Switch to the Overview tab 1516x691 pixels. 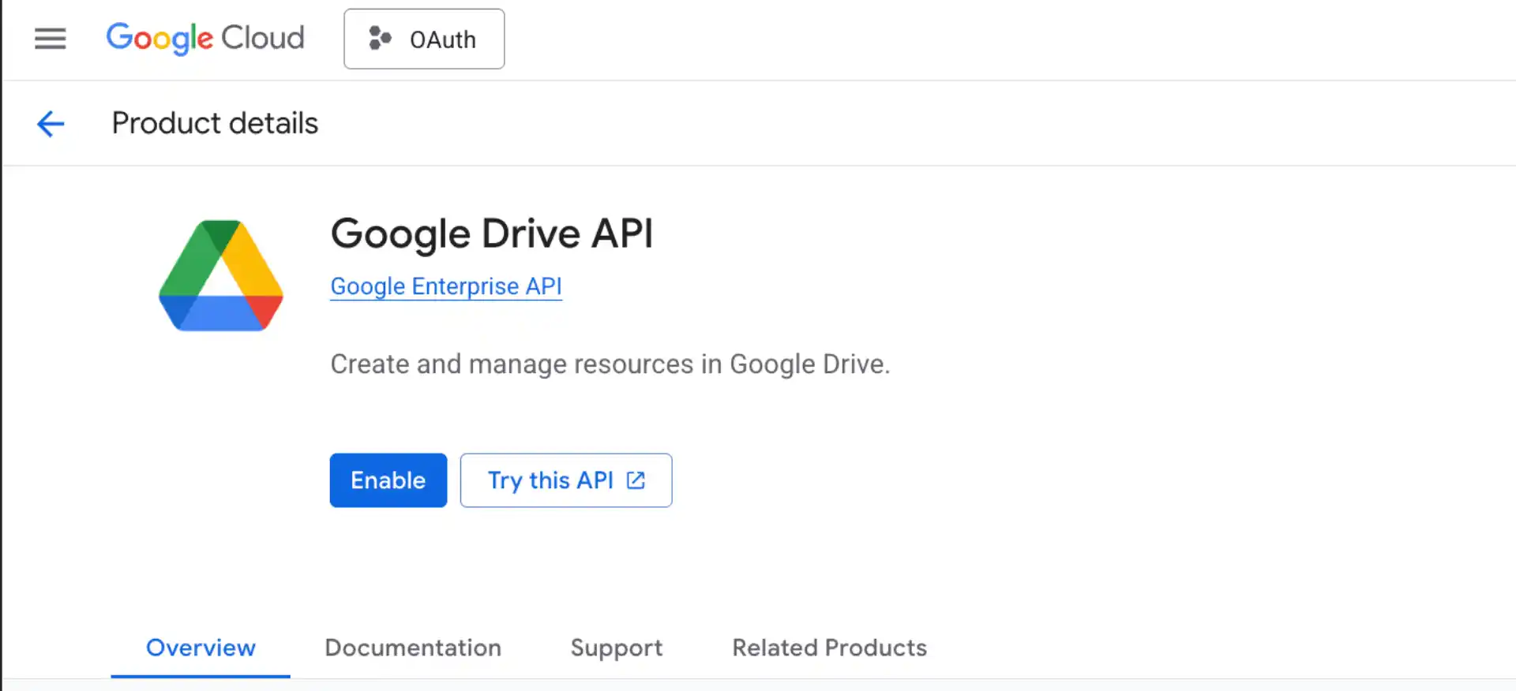pos(201,648)
